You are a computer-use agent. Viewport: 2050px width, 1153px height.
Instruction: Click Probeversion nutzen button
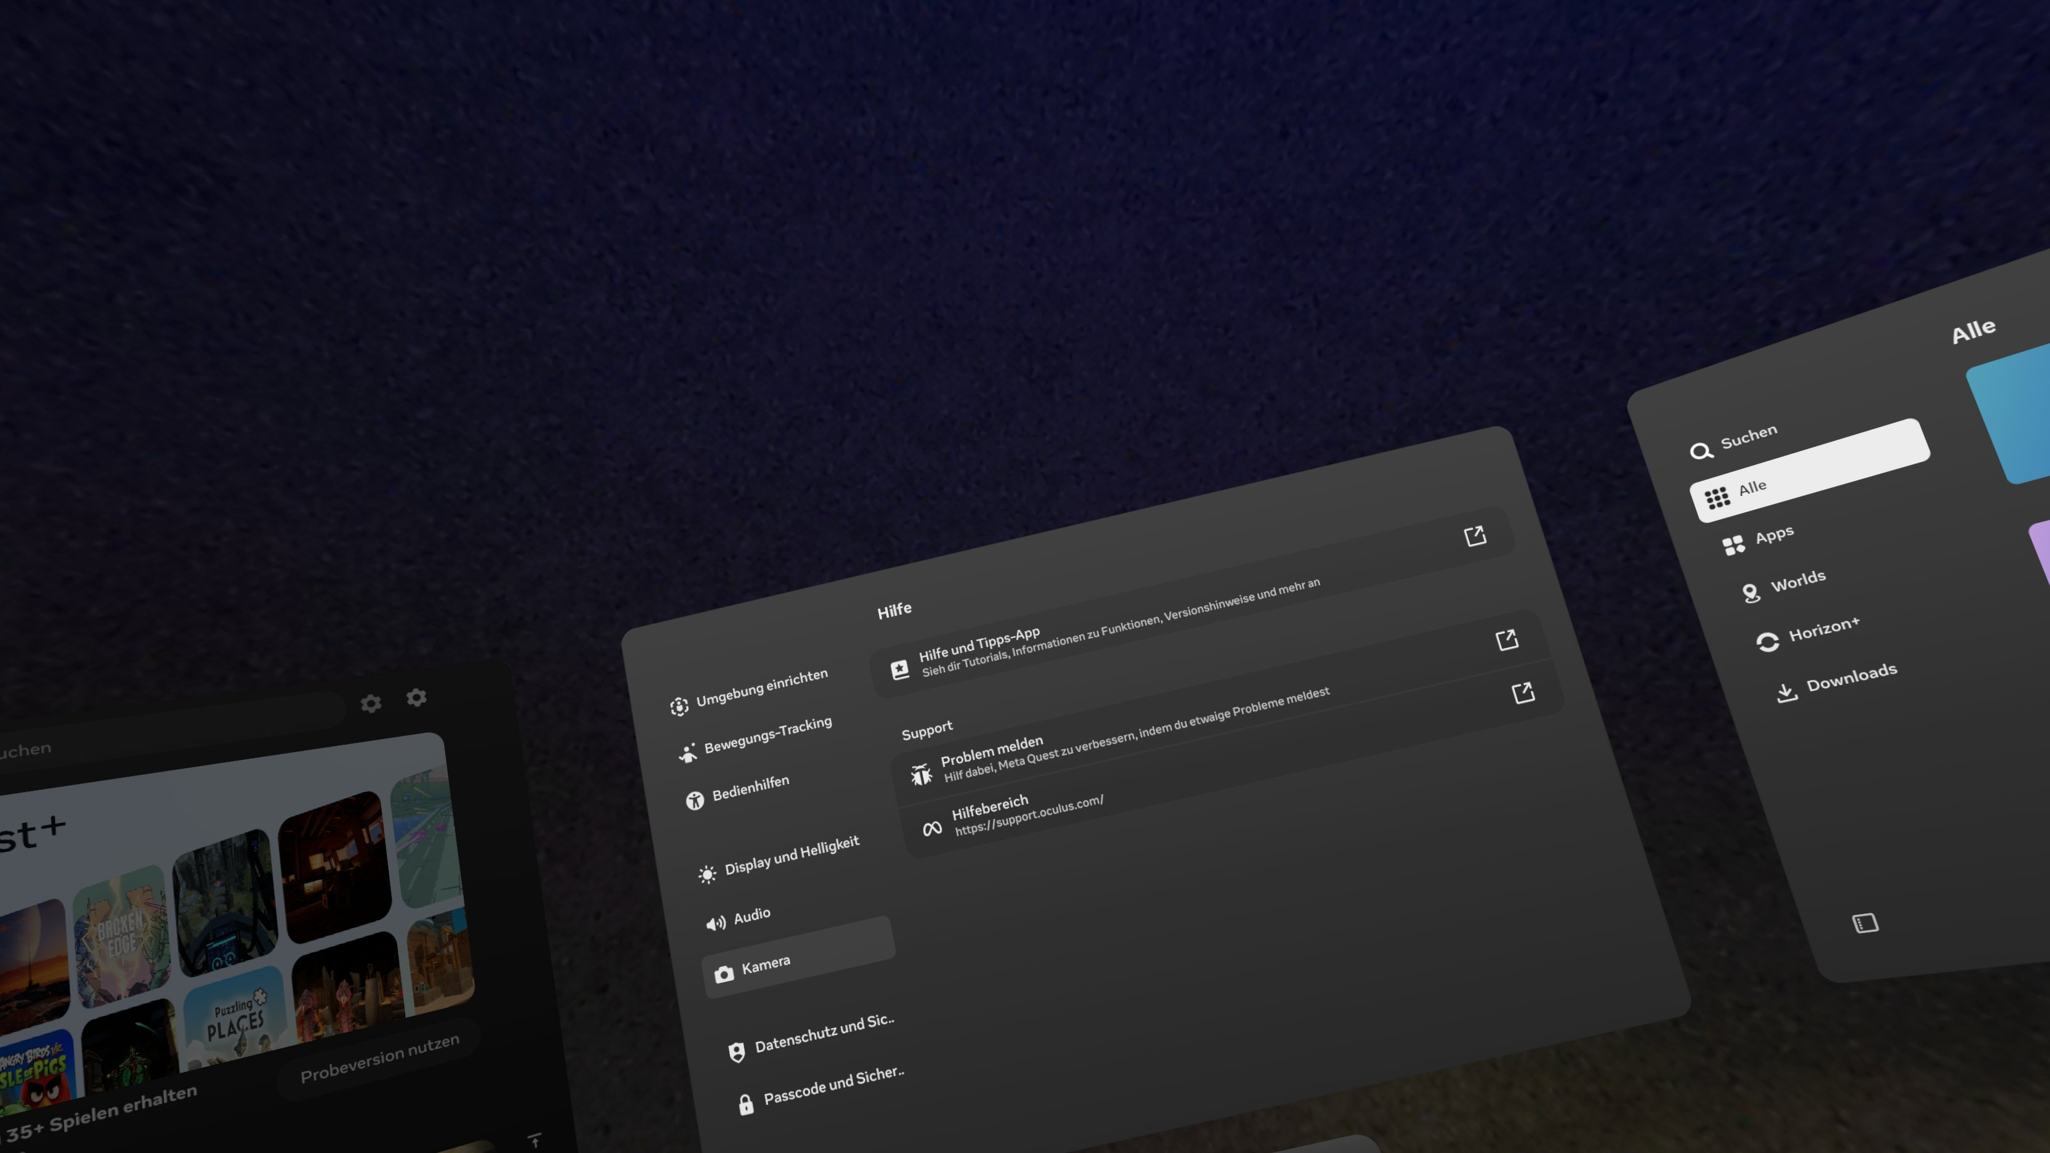click(x=379, y=1058)
